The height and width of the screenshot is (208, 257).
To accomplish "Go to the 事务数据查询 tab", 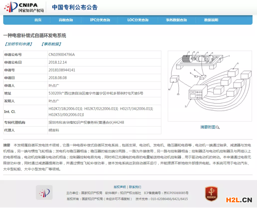I will point(176,20).
